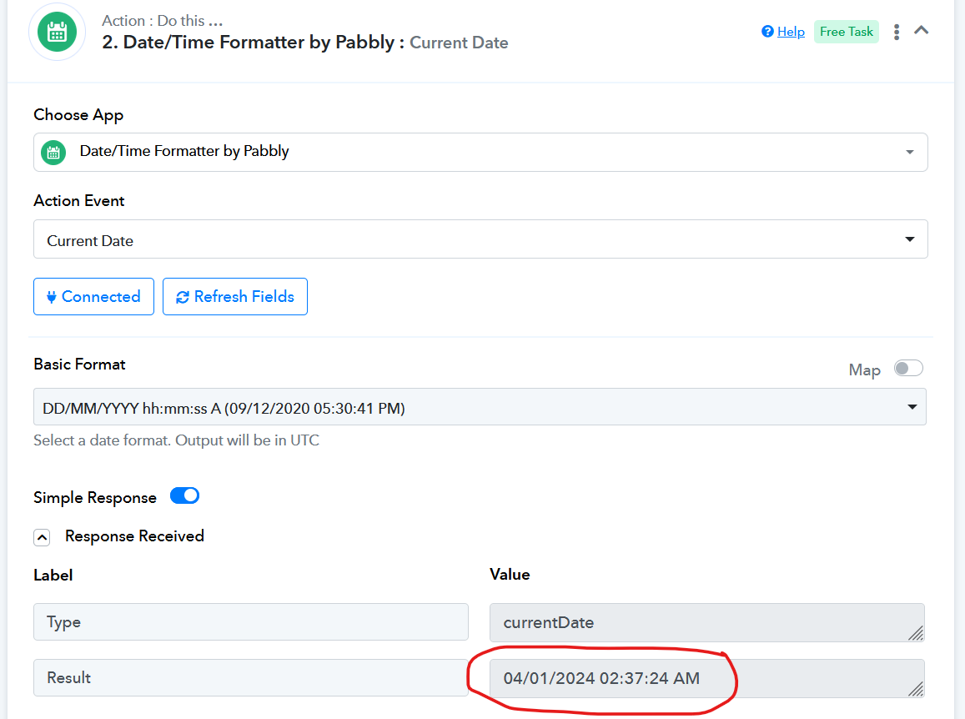
Task: Open the Basic Format date dropdown
Action: tap(480, 407)
